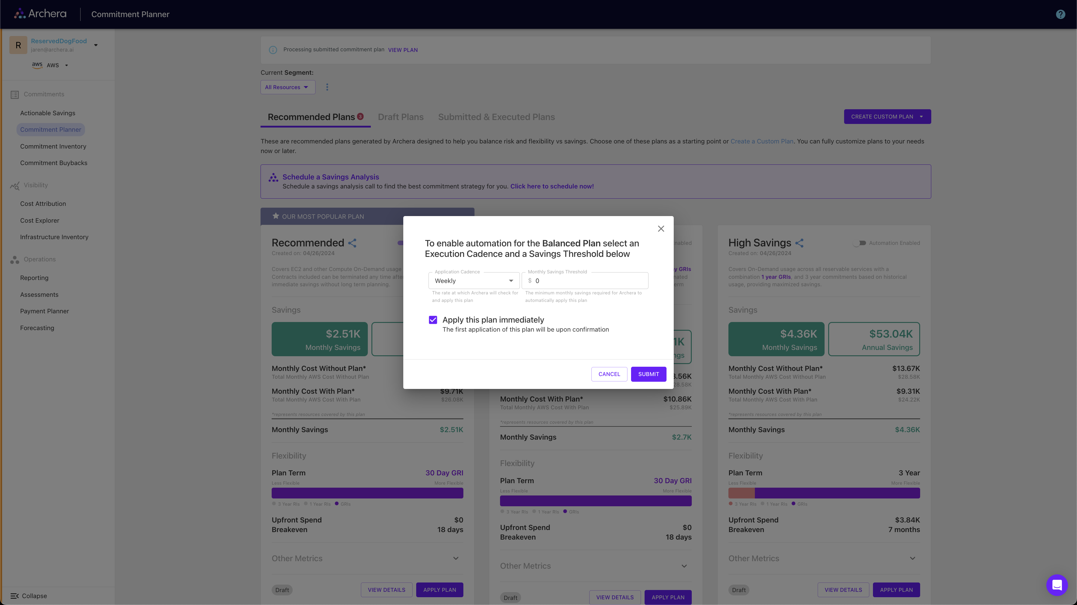Screen dimensions: 1077x605
Task: Uncheck Apply this plan immediately
Action: coord(433,319)
